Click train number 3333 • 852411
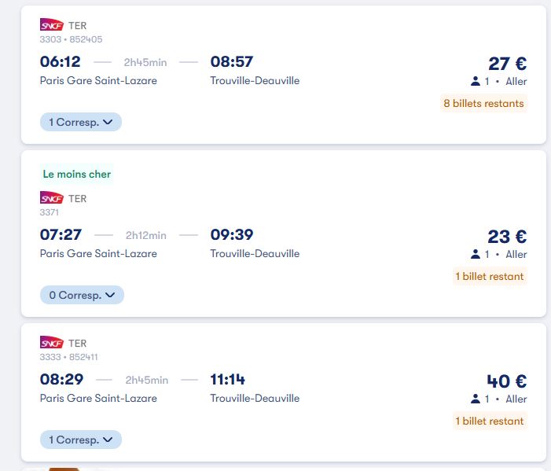Viewport: 551px width, 471px height. click(x=69, y=357)
